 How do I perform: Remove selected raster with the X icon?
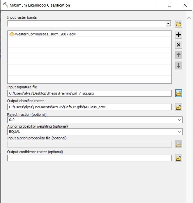(x=179, y=45)
